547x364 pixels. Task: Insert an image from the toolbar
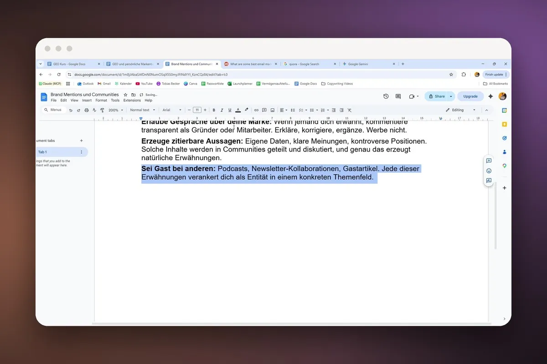(273, 110)
